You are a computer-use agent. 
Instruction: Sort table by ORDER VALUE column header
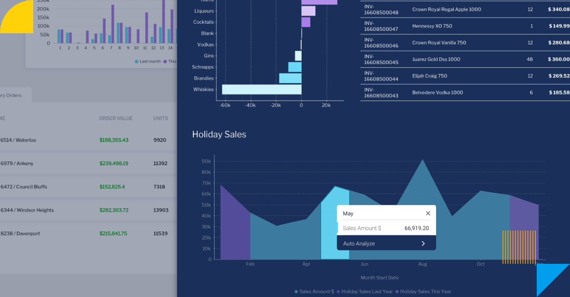pos(115,118)
